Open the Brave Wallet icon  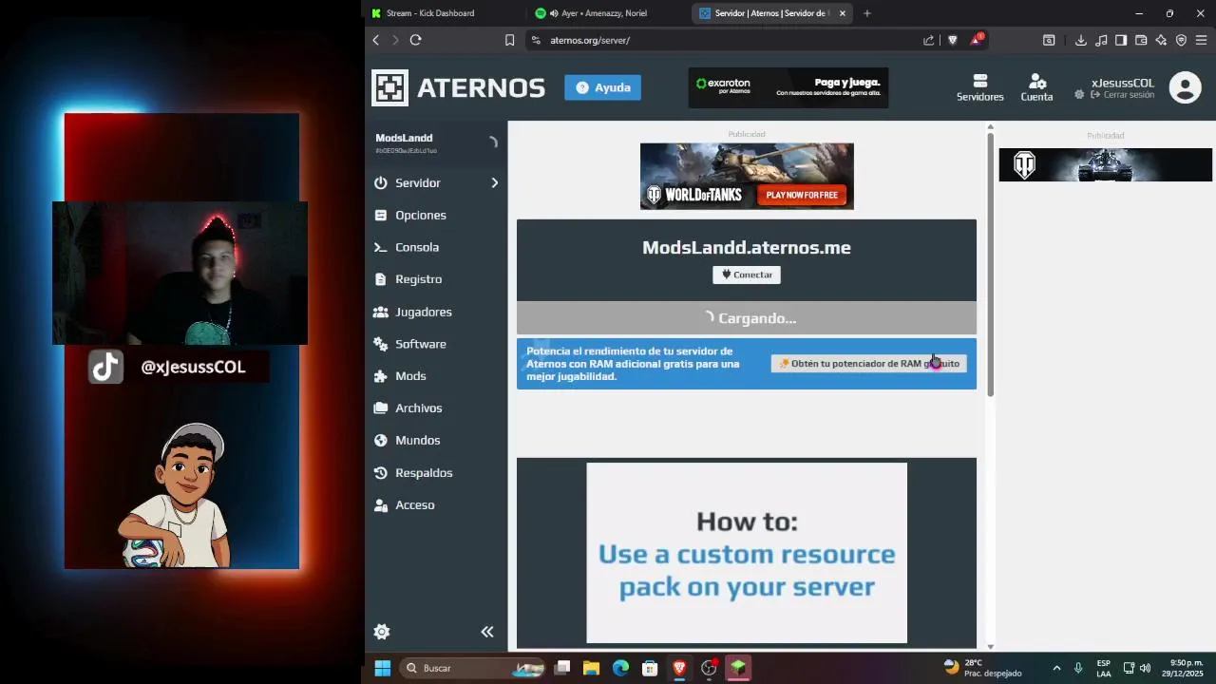pyautogui.click(x=1141, y=40)
